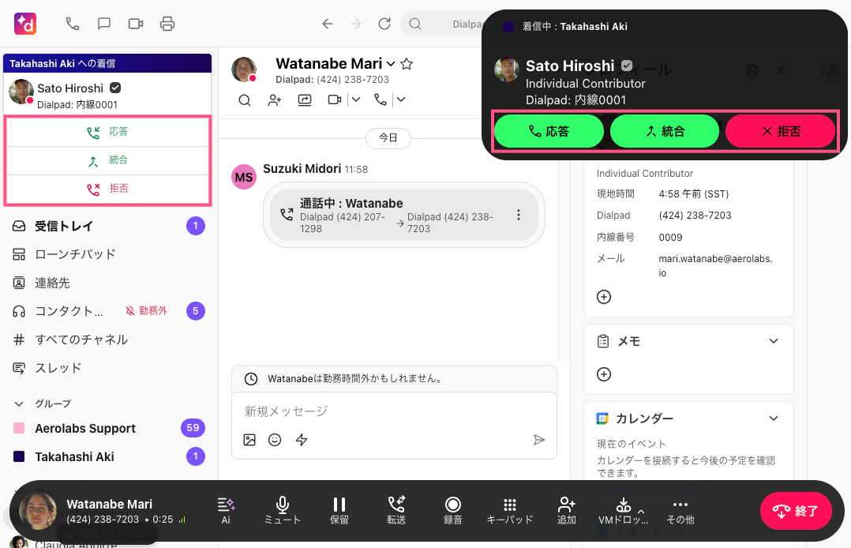The image size is (851, 548).
Task: Open 受信トレイ inbox
Action: coord(107,226)
